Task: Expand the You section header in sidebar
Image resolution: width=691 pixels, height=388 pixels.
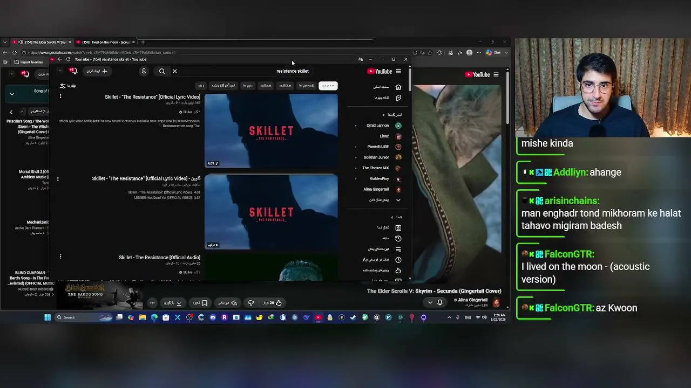Action: (x=397, y=217)
